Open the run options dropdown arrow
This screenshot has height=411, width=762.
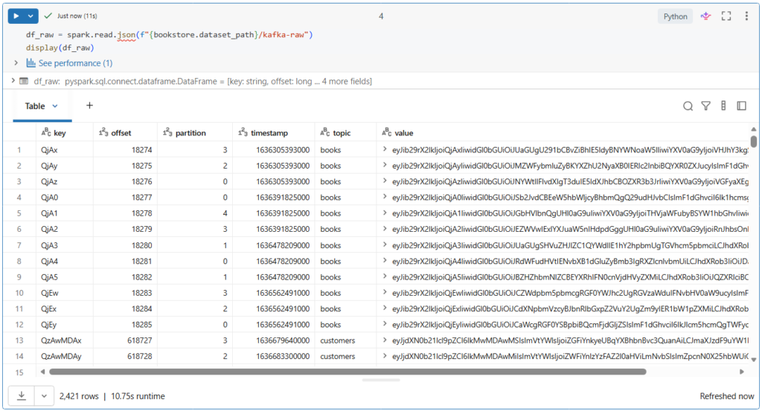point(31,16)
